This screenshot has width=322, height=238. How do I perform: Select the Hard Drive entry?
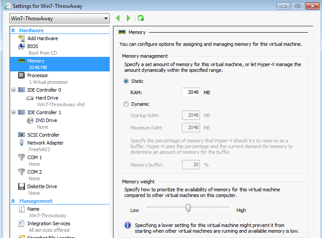pyautogui.click(x=47, y=98)
